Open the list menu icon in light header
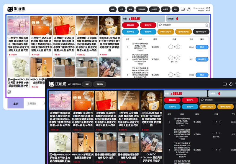 [183, 9]
